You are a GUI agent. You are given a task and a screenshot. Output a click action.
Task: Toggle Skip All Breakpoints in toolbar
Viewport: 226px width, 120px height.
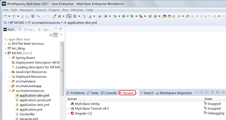tap(38, 16)
